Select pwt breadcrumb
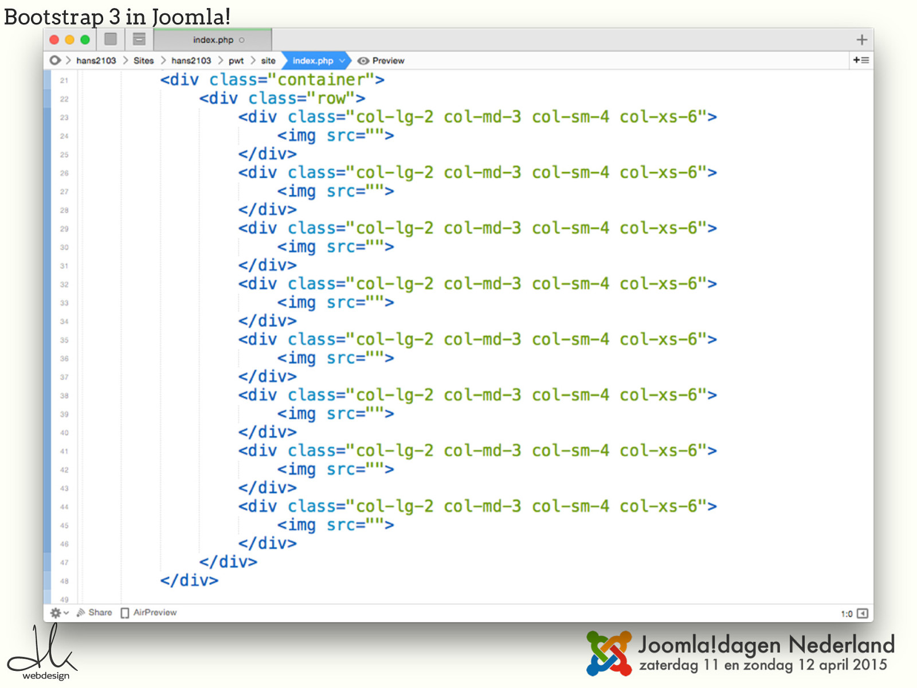917x688 pixels. 236,61
